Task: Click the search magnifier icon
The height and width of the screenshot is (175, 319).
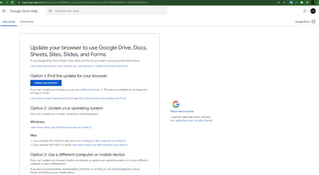Action: [x=50, y=11]
